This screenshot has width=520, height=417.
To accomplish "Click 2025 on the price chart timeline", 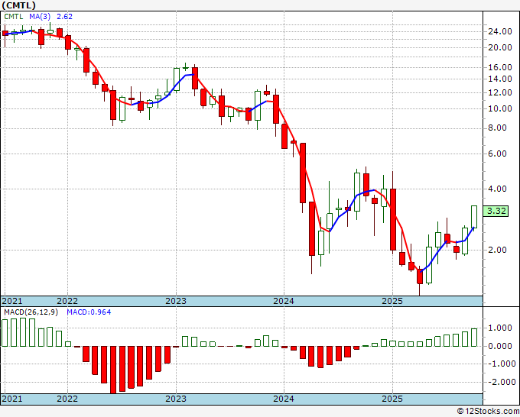I will coord(392,301).
